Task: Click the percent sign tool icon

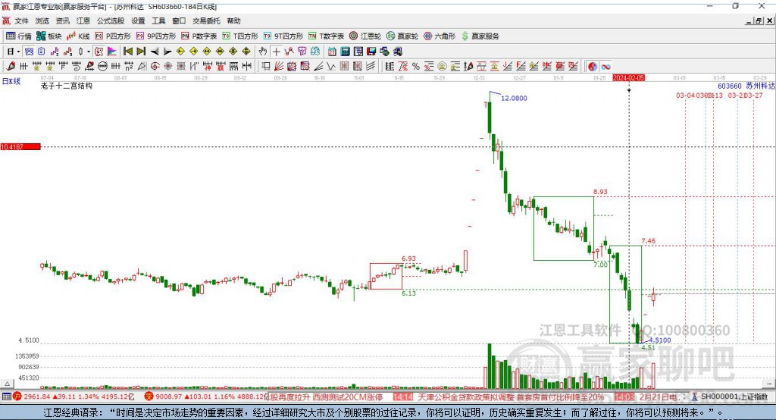Action: (x=416, y=67)
